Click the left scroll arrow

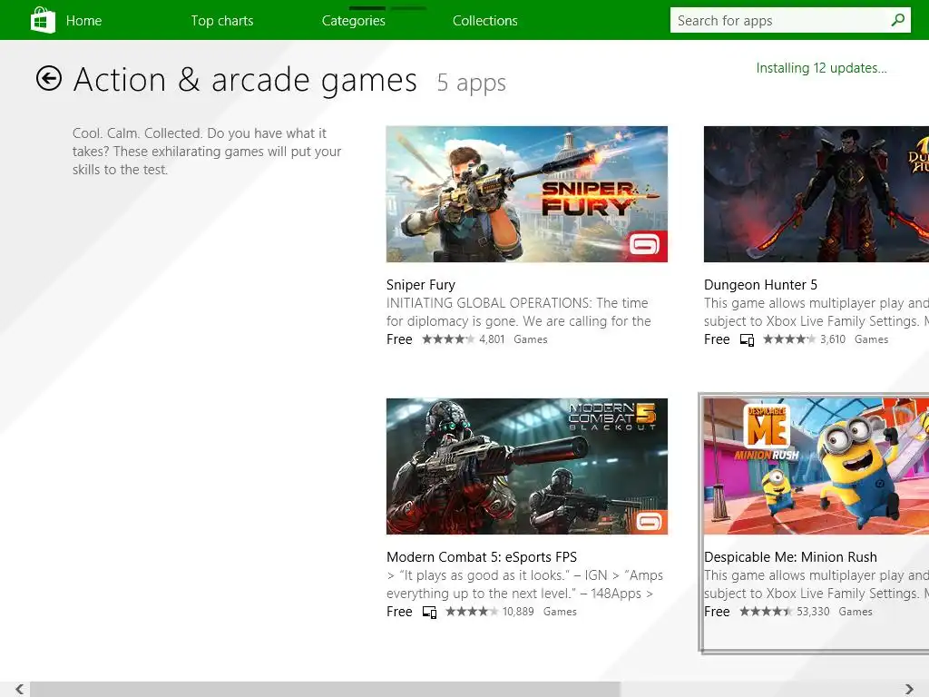[x=20, y=689]
